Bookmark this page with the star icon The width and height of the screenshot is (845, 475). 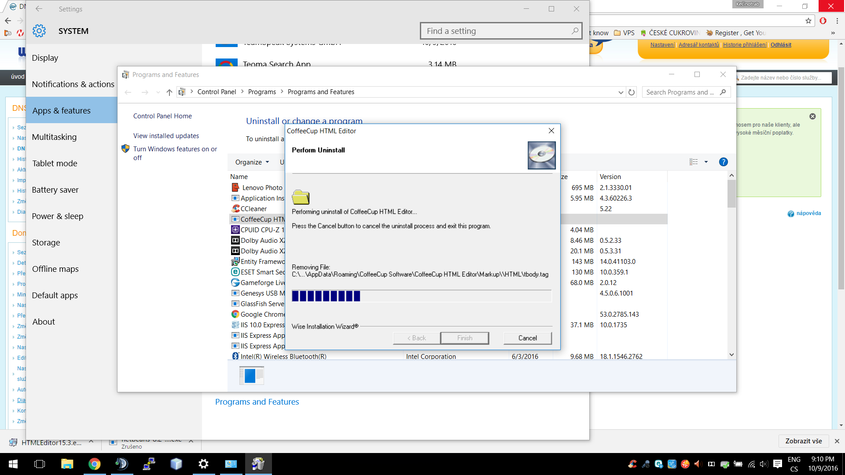[x=808, y=21]
